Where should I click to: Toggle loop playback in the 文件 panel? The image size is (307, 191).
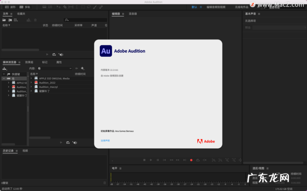coord(53,54)
